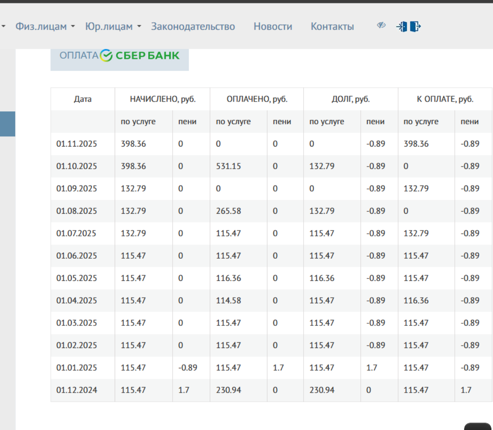Select the К ОПЛАТЕ, руб. header cell
Image resolution: width=493 pixels, height=430 pixels.
click(445, 100)
